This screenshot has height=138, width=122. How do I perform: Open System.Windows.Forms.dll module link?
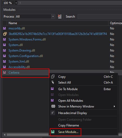(27, 39)
